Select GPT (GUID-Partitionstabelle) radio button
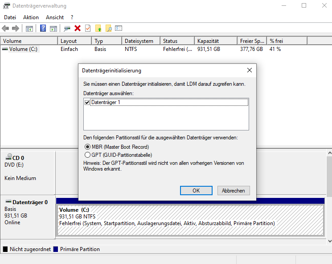The image size is (332, 264). pyautogui.click(x=87, y=155)
